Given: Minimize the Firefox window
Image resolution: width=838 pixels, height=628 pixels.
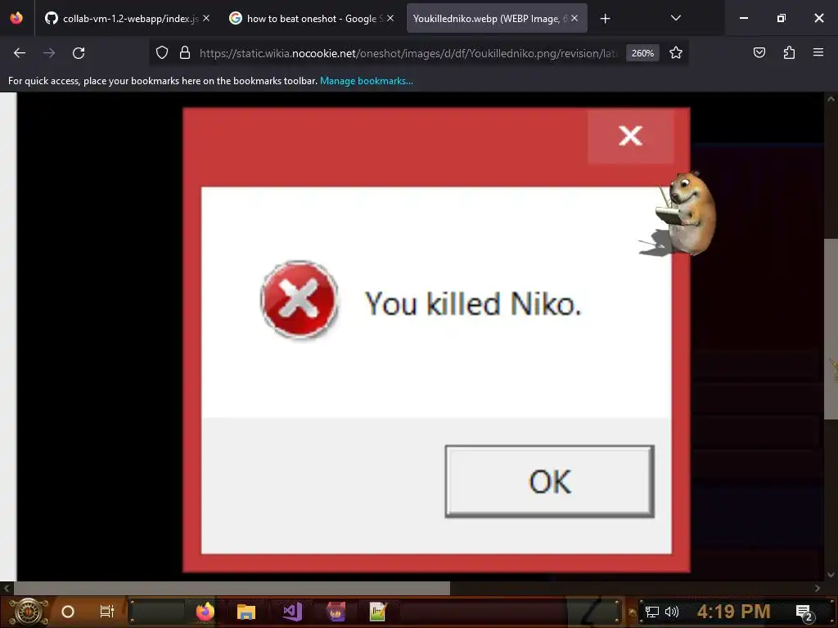Looking at the screenshot, I should (743, 18).
